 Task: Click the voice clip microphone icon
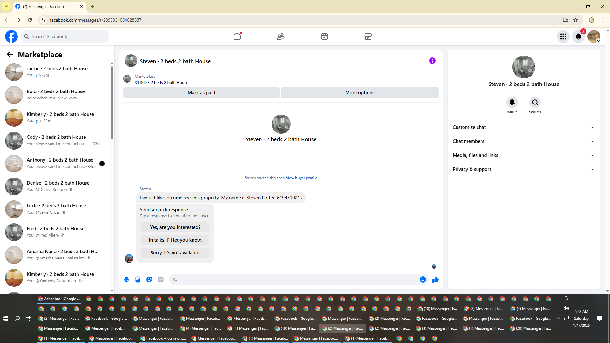click(x=126, y=279)
